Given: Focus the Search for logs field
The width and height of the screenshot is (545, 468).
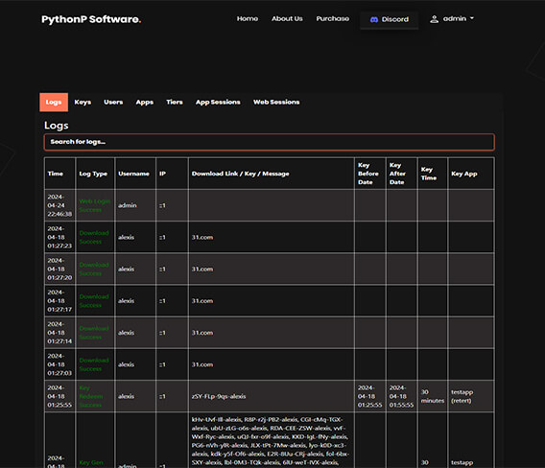Looking at the screenshot, I should 270,142.
